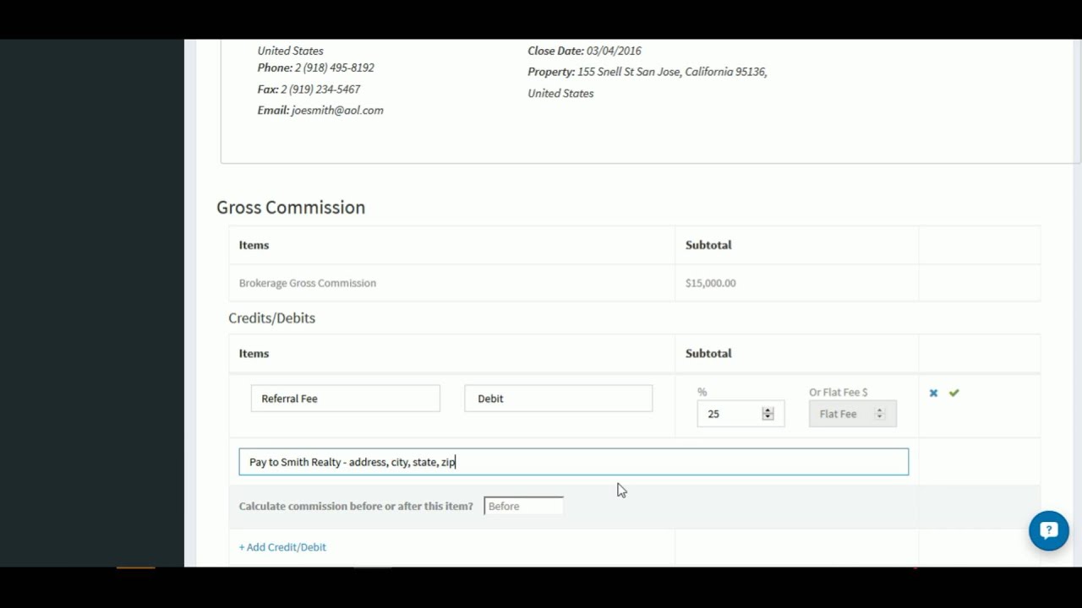Click the Flat Fee spinner arrows
Screen dimensions: 1082x608
(879, 414)
